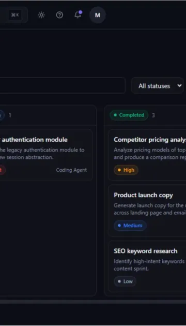
Task: Click the task search input field
Action: (x=63, y=85)
